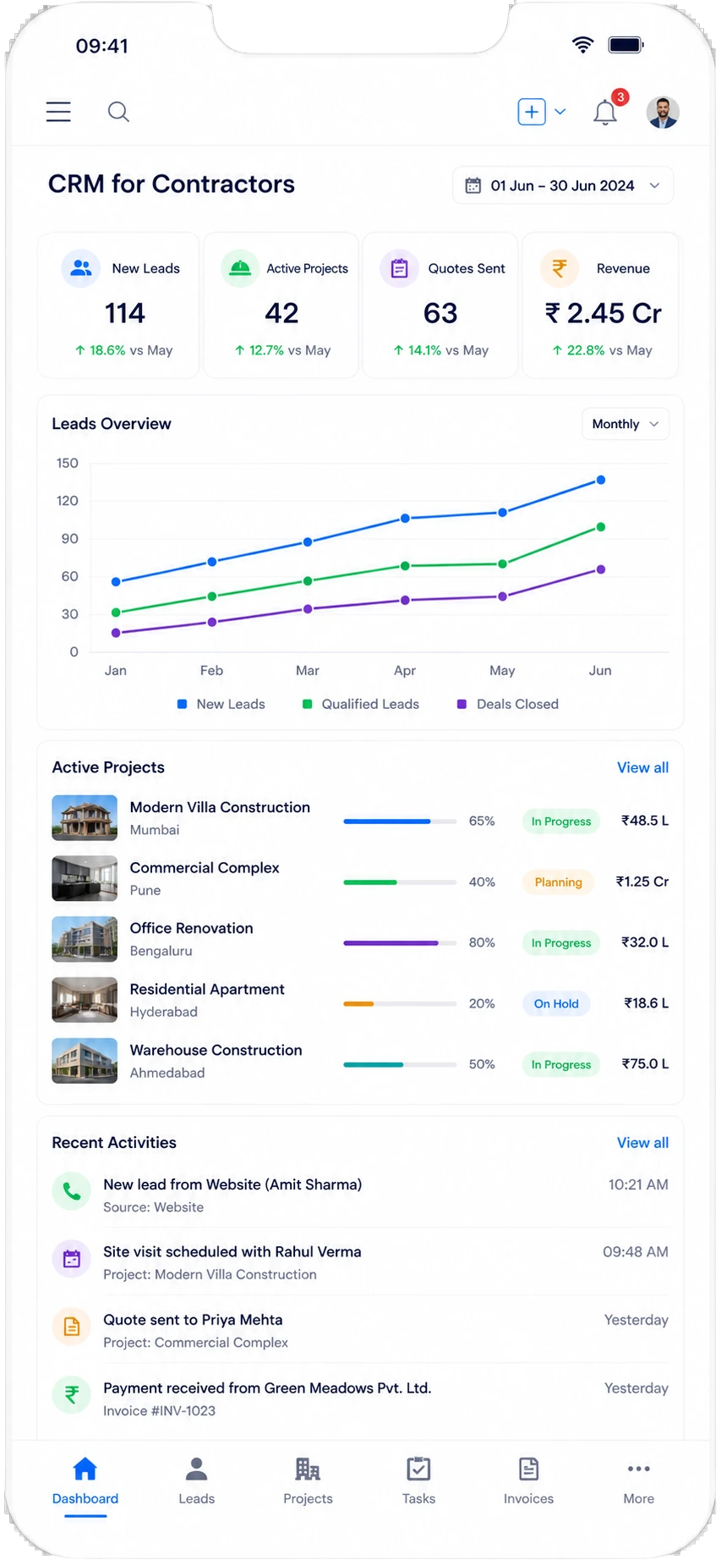Click the ₹1.25 Cr project value

tap(642, 882)
